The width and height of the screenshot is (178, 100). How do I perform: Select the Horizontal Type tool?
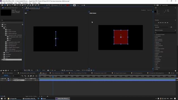(25, 5)
